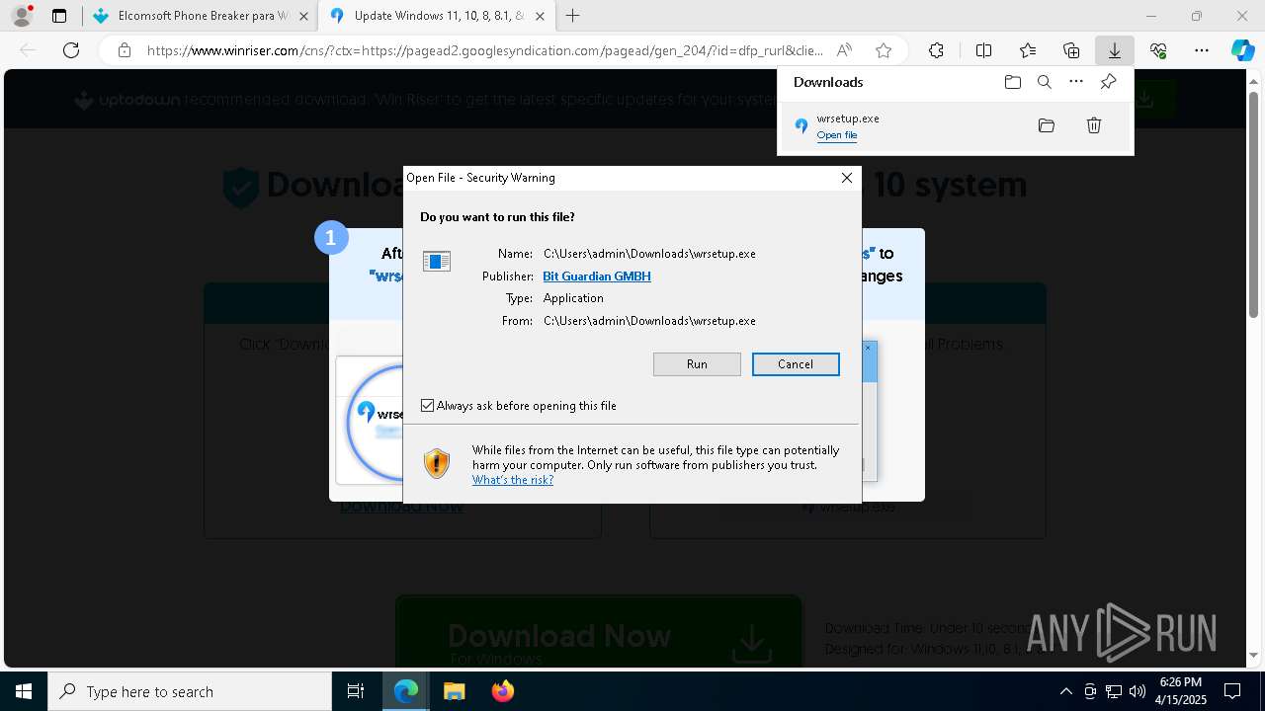
Task: Open the volume icon in system tray
Action: click(1137, 691)
